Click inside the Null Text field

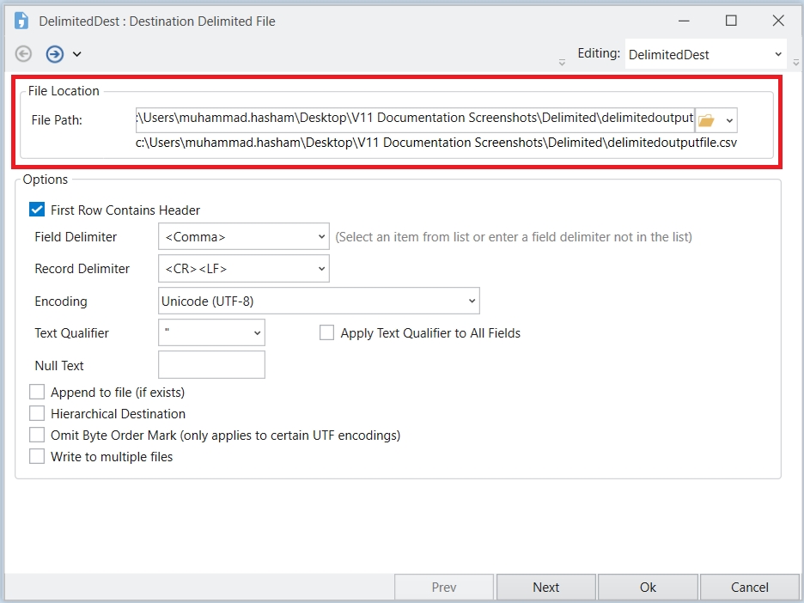211,365
